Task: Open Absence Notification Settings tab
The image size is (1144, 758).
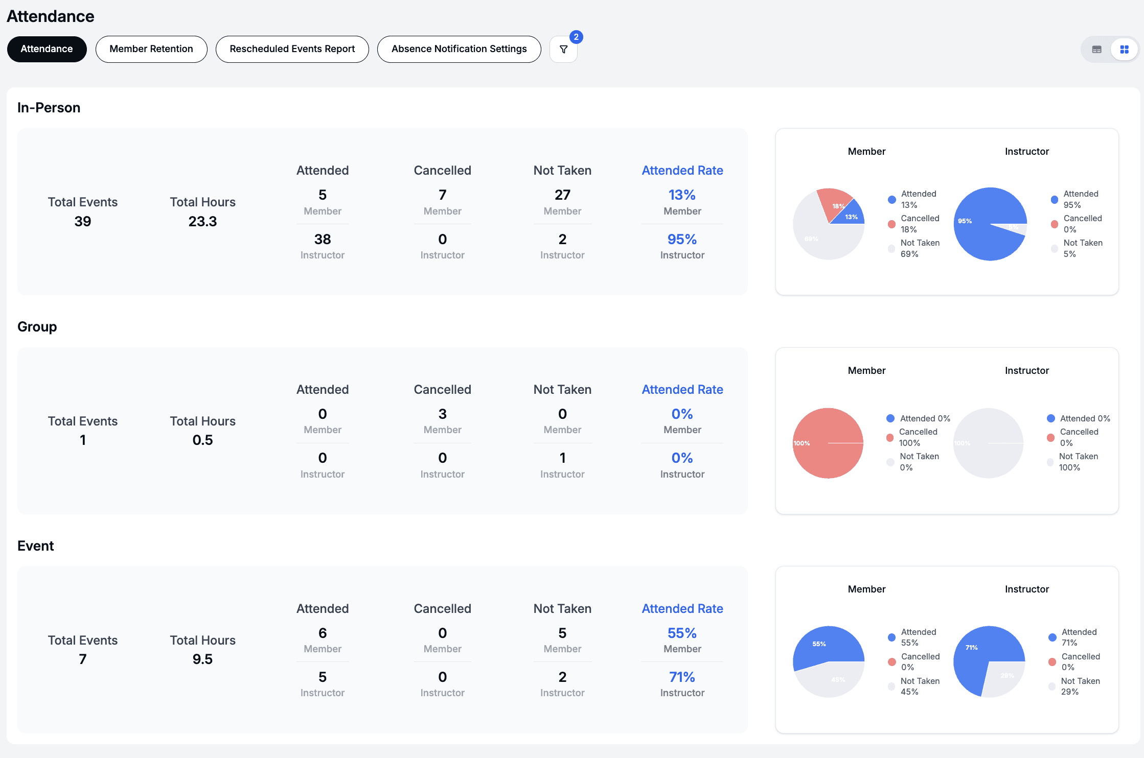Action: [x=459, y=49]
